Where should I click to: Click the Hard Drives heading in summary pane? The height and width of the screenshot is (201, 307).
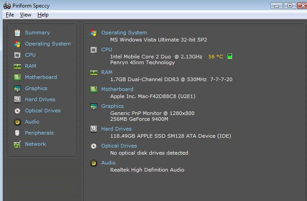tap(116, 129)
